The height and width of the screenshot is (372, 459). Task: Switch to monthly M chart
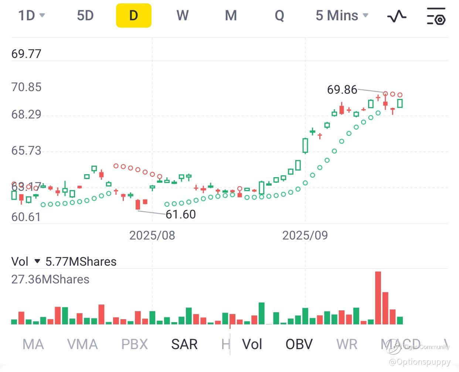click(x=231, y=15)
